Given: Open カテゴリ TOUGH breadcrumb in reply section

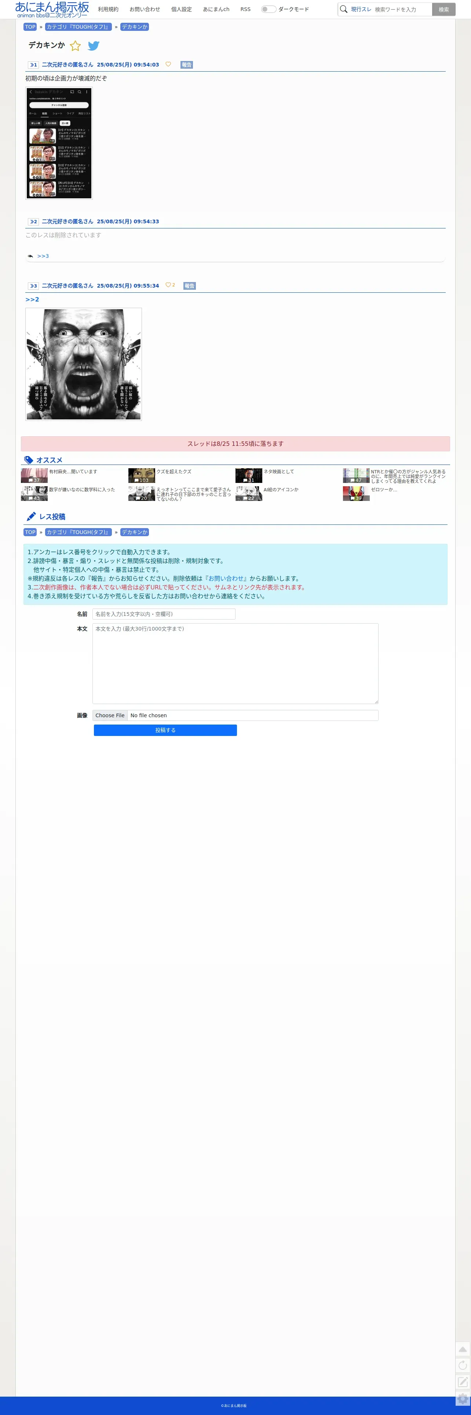Looking at the screenshot, I should pos(78,532).
